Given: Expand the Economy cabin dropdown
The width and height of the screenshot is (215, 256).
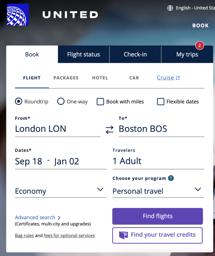Looking at the screenshot, I should (x=61, y=191).
